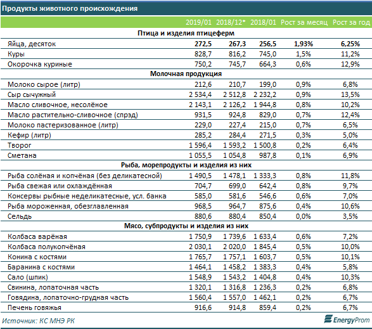Image resolution: width=372 pixels, height=329 pixels.
Task: Select the 'Колбаса полукопчёная' row label
Action: click(x=46, y=247)
